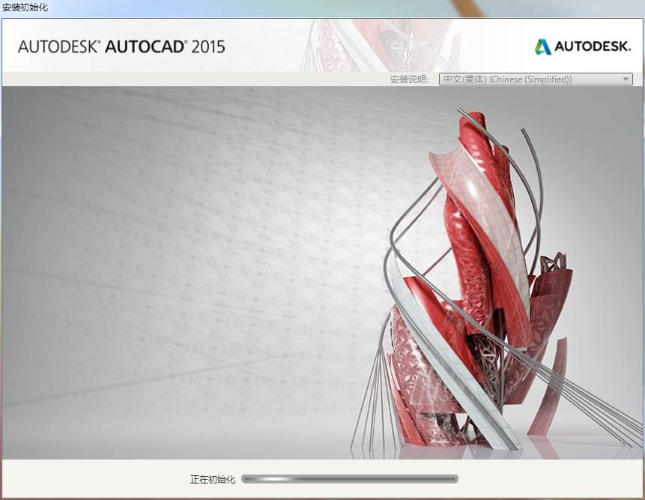The height and width of the screenshot is (500, 645).
Task: Click the 2015 version number in the logo
Action: pyautogui.click(x=211, y=46)
